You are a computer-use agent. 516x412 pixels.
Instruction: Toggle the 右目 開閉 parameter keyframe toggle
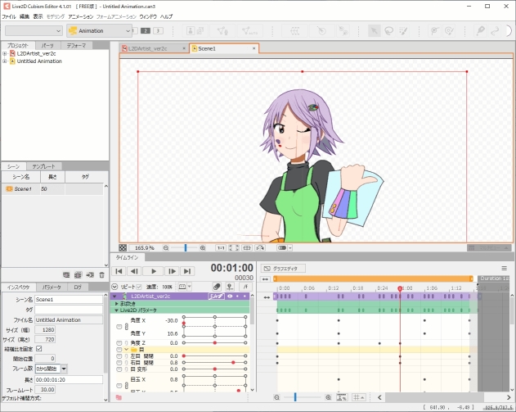[119, 363]
